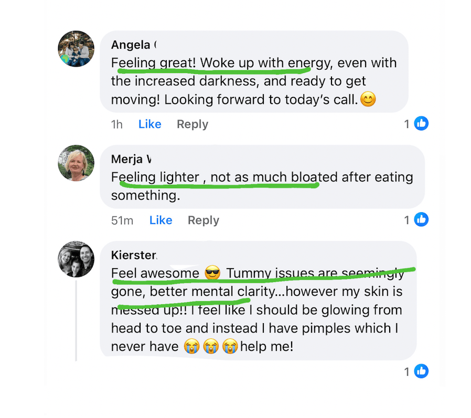Open Kiersten's black-and-white profile picture
The height and width of the screenshot is (418, 471).
coord(76,259)
